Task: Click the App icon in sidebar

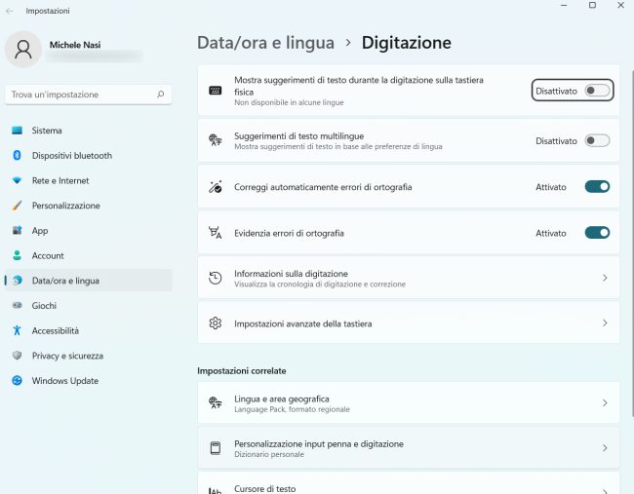Action: pos(17,231)
